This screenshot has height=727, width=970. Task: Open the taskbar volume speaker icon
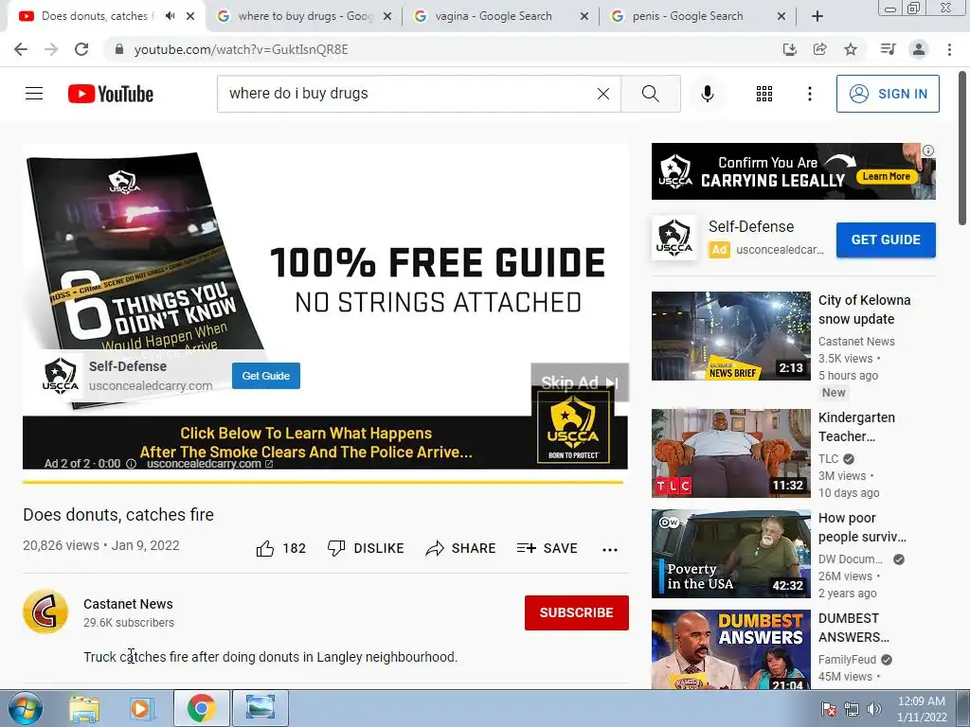tap(873, 709)
